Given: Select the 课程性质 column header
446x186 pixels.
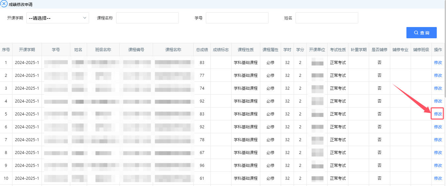Looking at the screenshot, I should [x=245, y=50].
